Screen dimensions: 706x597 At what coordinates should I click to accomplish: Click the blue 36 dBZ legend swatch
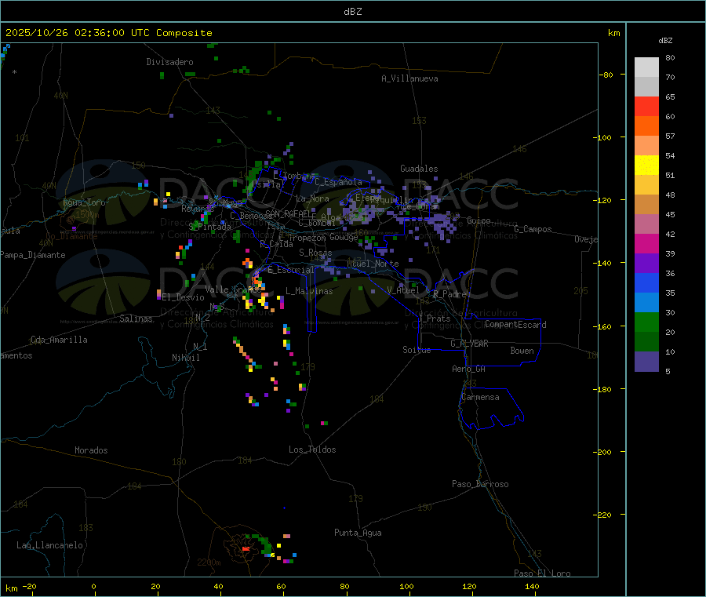click(646, 282)
